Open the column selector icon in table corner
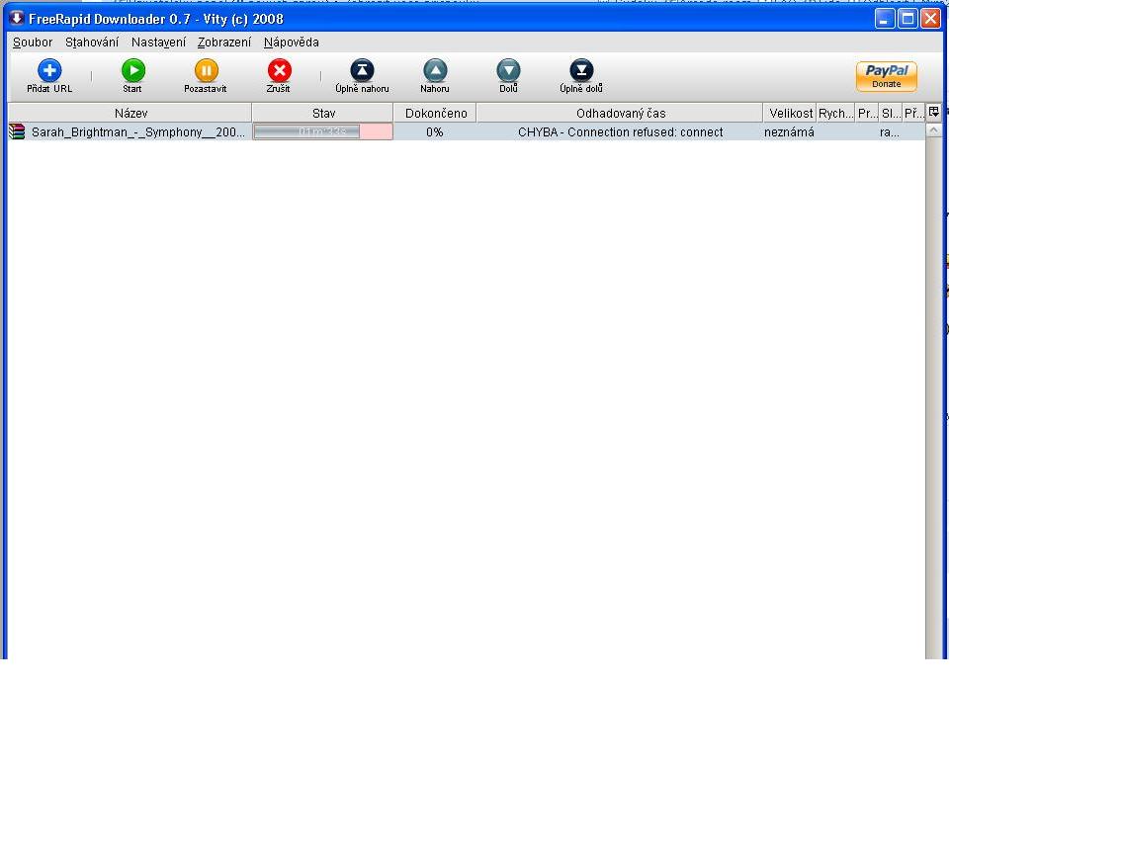Screen dimensions: 1124x859 point(933,112)
